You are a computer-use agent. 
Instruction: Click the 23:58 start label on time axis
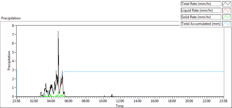(17, 101)
